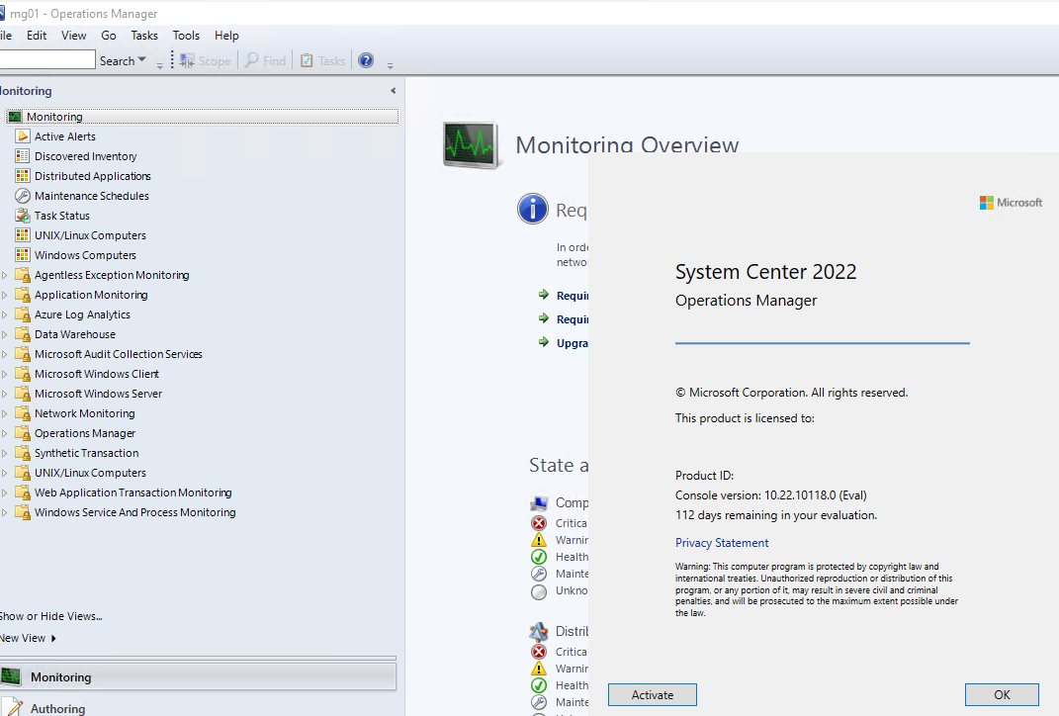The image size is (1059, 716).
Task: Select the Windows Computers view
Action: click(87, 254)
